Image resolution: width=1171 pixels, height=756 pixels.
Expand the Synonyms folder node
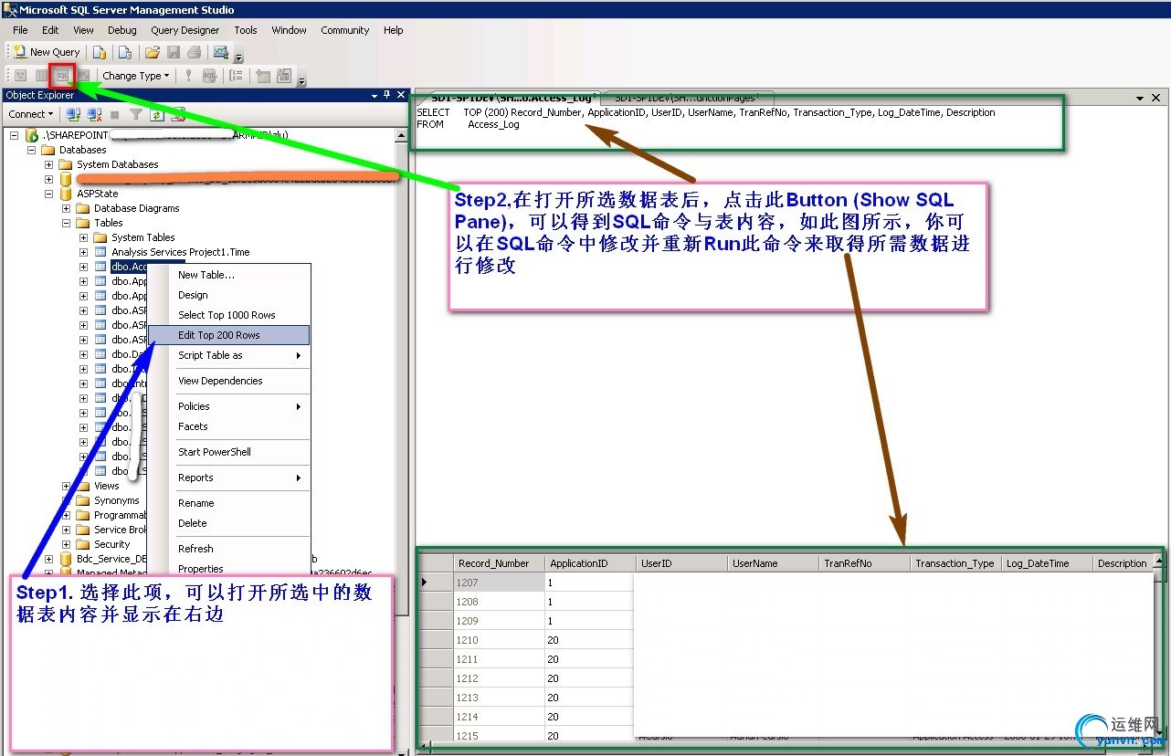tap(66, 500)
